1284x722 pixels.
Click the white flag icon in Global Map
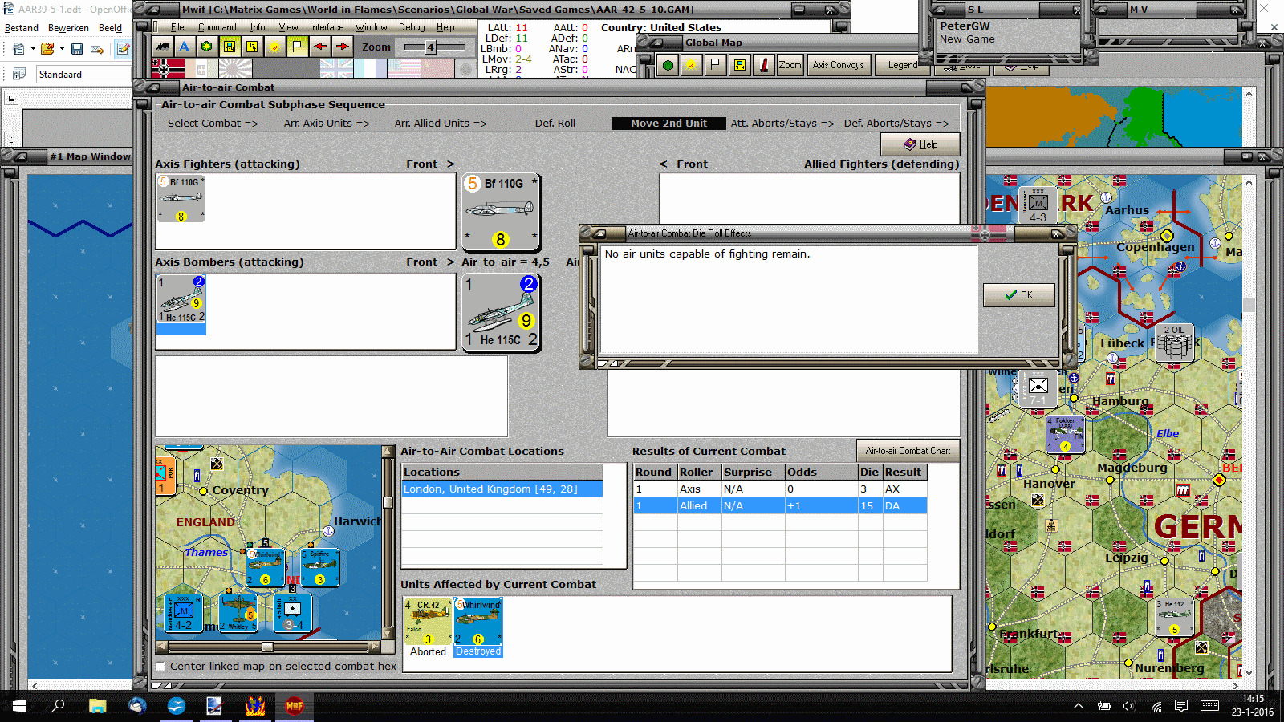tap(715, 65)
